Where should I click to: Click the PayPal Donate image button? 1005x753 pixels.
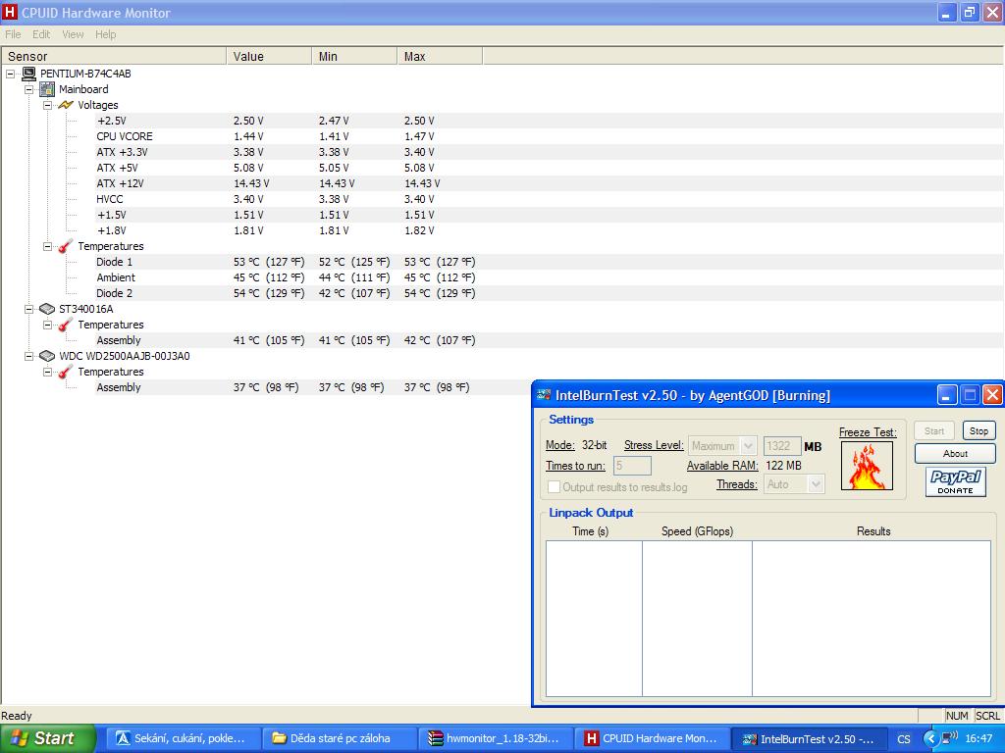[955, 481]
